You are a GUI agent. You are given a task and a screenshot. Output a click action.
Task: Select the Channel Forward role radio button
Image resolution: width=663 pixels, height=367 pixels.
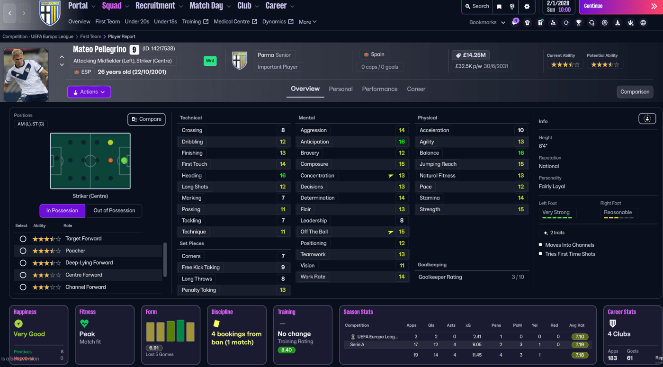pos(23,287)
